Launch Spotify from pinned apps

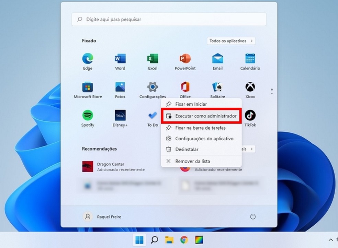(88, 118)
